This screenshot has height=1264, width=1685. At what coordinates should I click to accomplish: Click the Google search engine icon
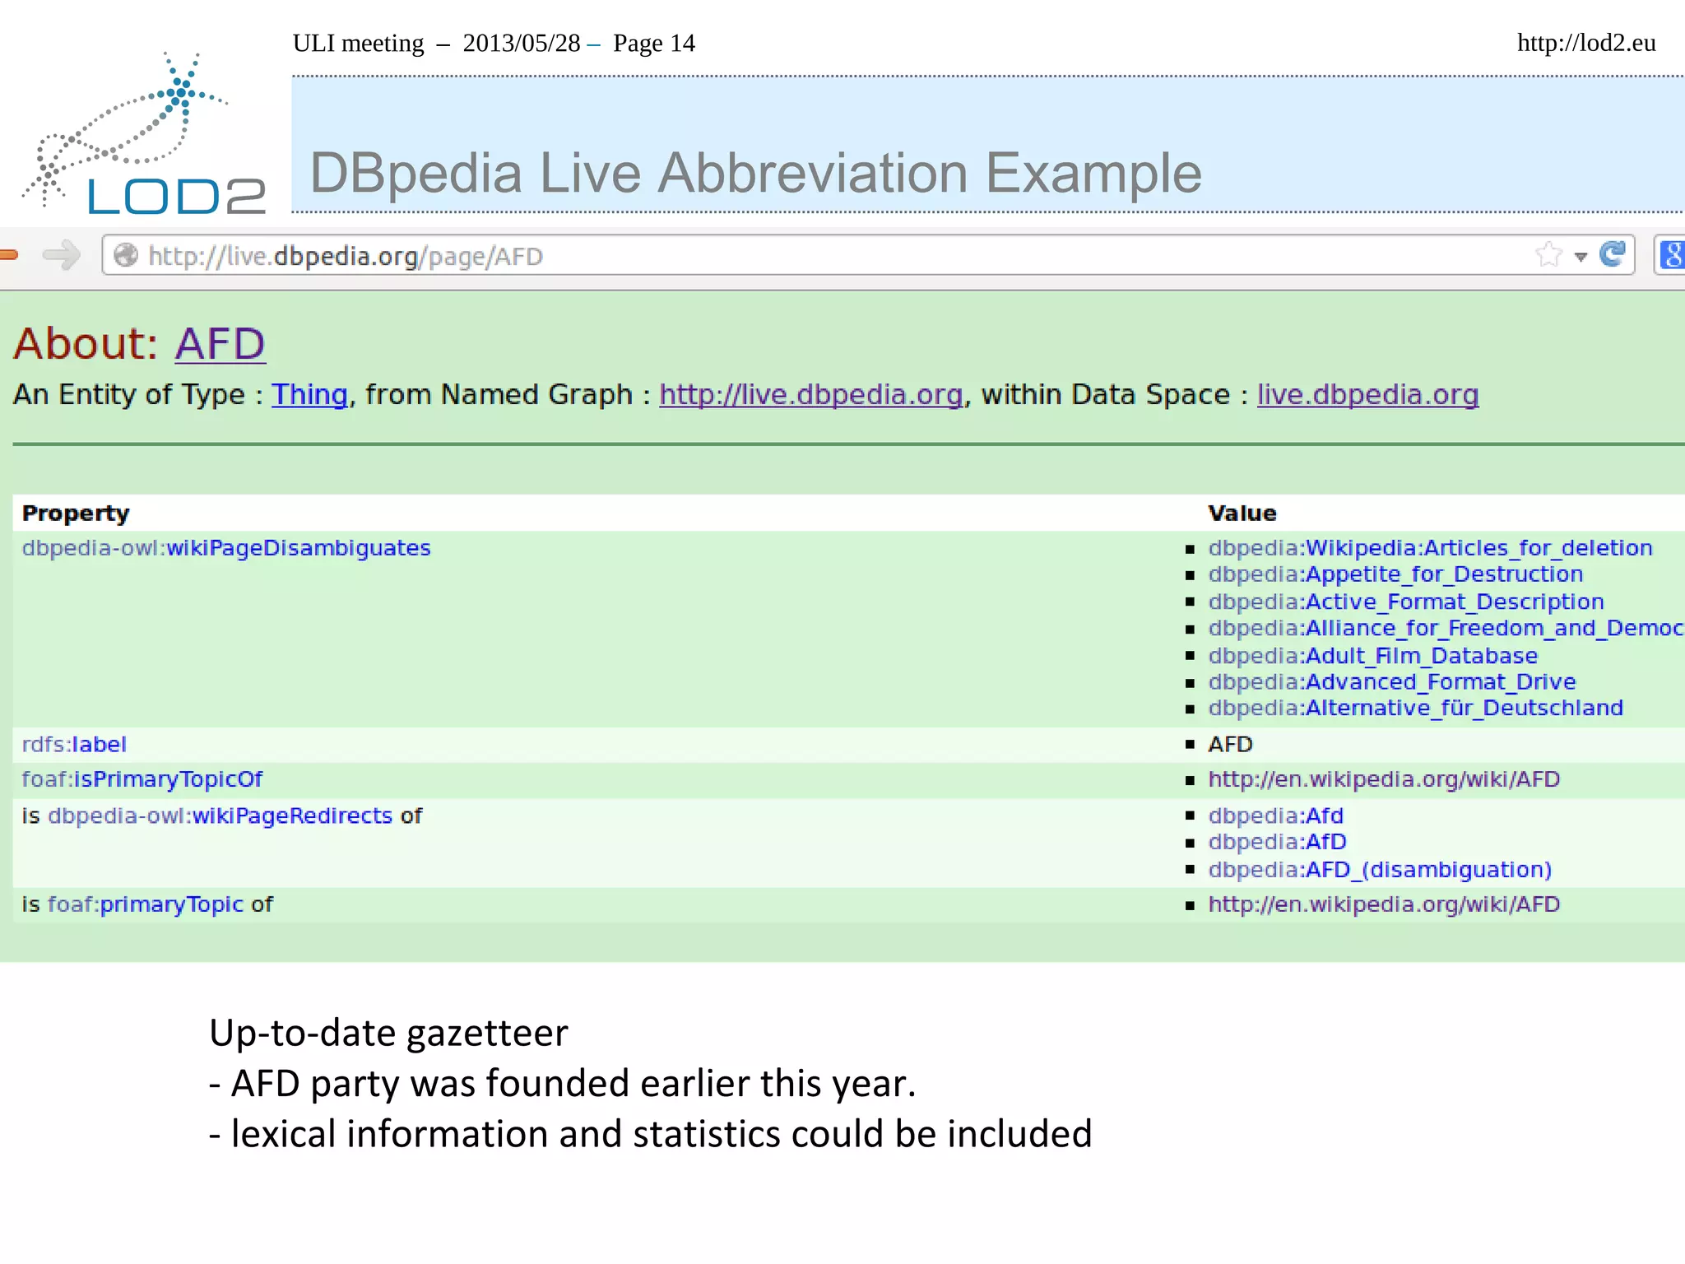click(x=1671, y=255)
